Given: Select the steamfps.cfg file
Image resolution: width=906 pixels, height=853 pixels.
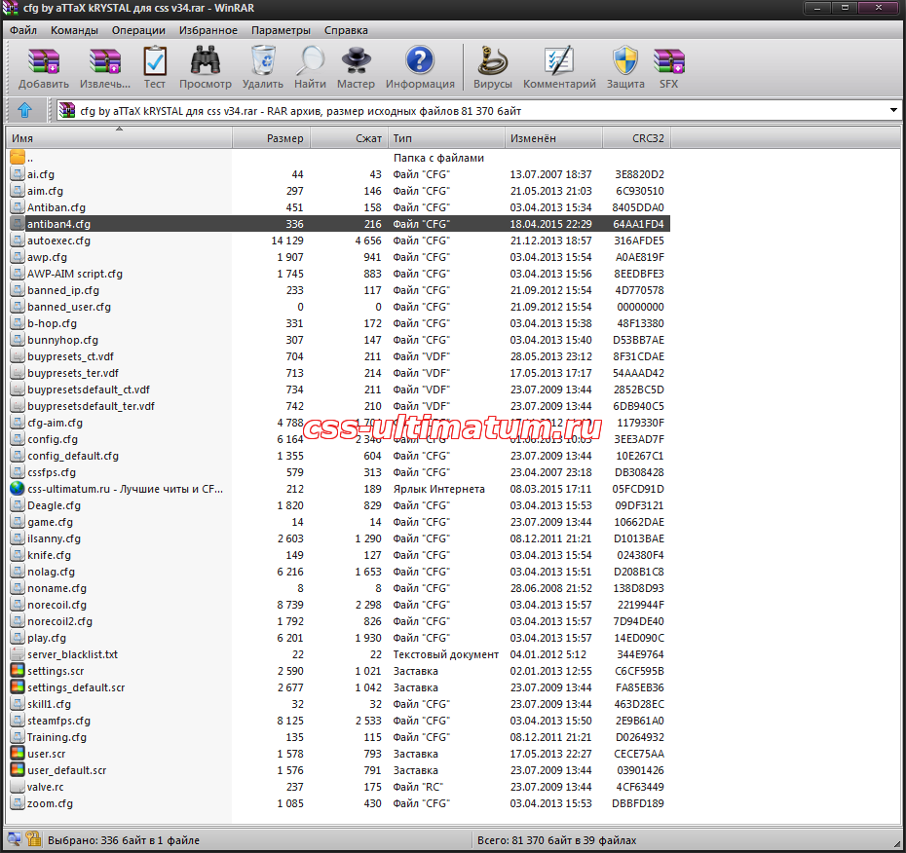Looking at the screenshot, I should (58, 721).
